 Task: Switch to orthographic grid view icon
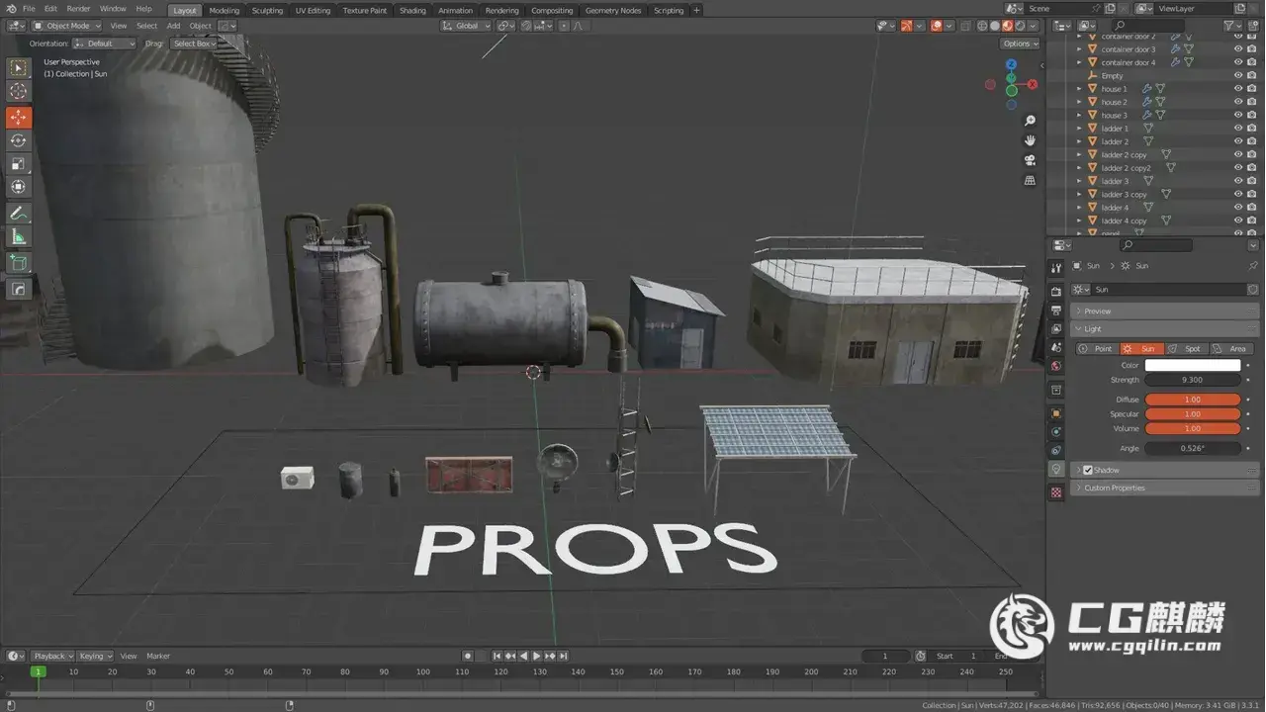[1030, 180]
